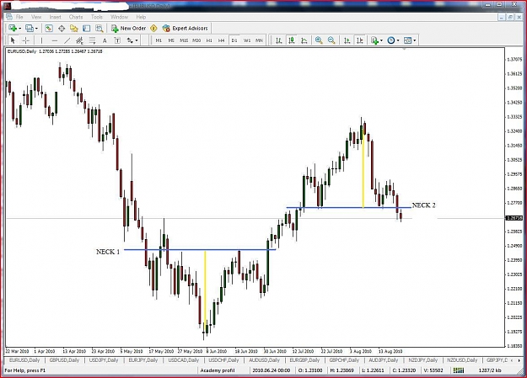The height and width of the screenshot is (378, 527).
Task: Expand the Periods clock dropdown arrow
Action: pyautogui.click(x=398, y=40)
